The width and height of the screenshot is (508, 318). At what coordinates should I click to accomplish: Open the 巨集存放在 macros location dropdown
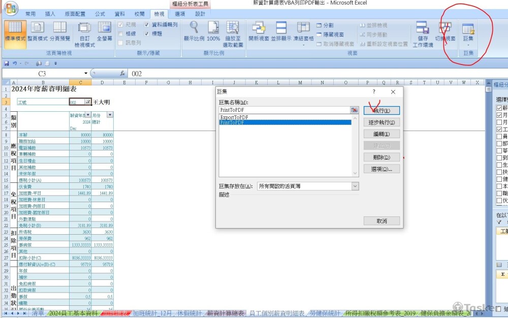point(354,187)
